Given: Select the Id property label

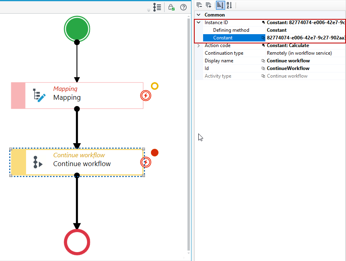Looking at the screenshot, I should 207,68.
